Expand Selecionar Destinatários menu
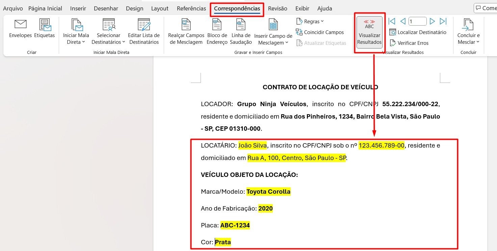 108,32
